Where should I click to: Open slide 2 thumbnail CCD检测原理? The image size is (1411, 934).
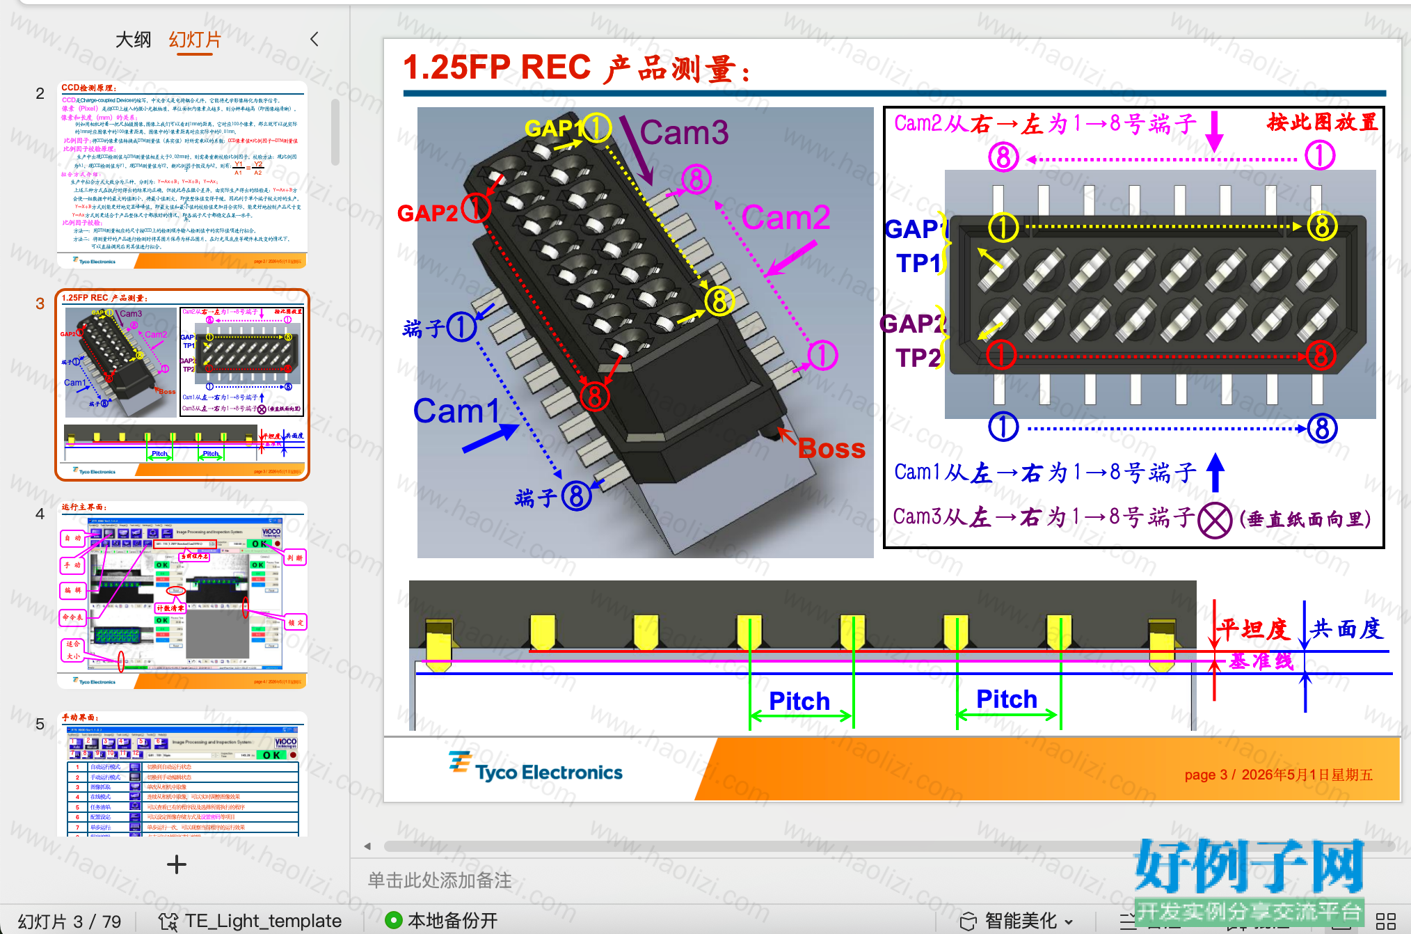(182, 175)
